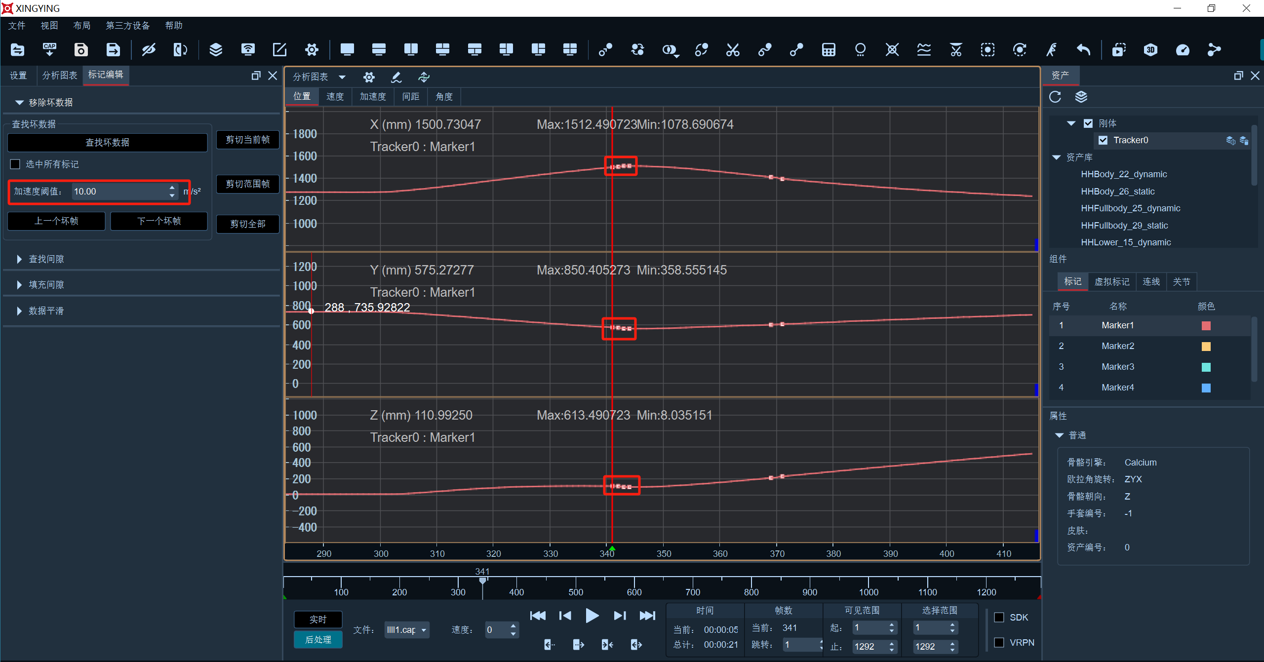
Task: Click the 查找坏数据 button
Action: [107, 143]
